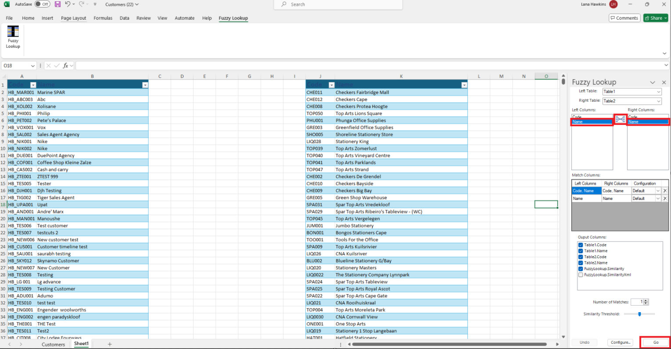Viewport: 671px width, 349px height.
Task: Open the Formulas ribbon tab
Action: coord(103,18)
